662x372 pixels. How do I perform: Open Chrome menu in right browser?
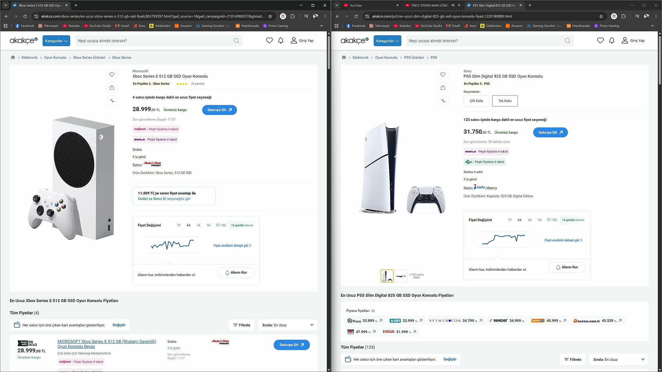[656, 16]
